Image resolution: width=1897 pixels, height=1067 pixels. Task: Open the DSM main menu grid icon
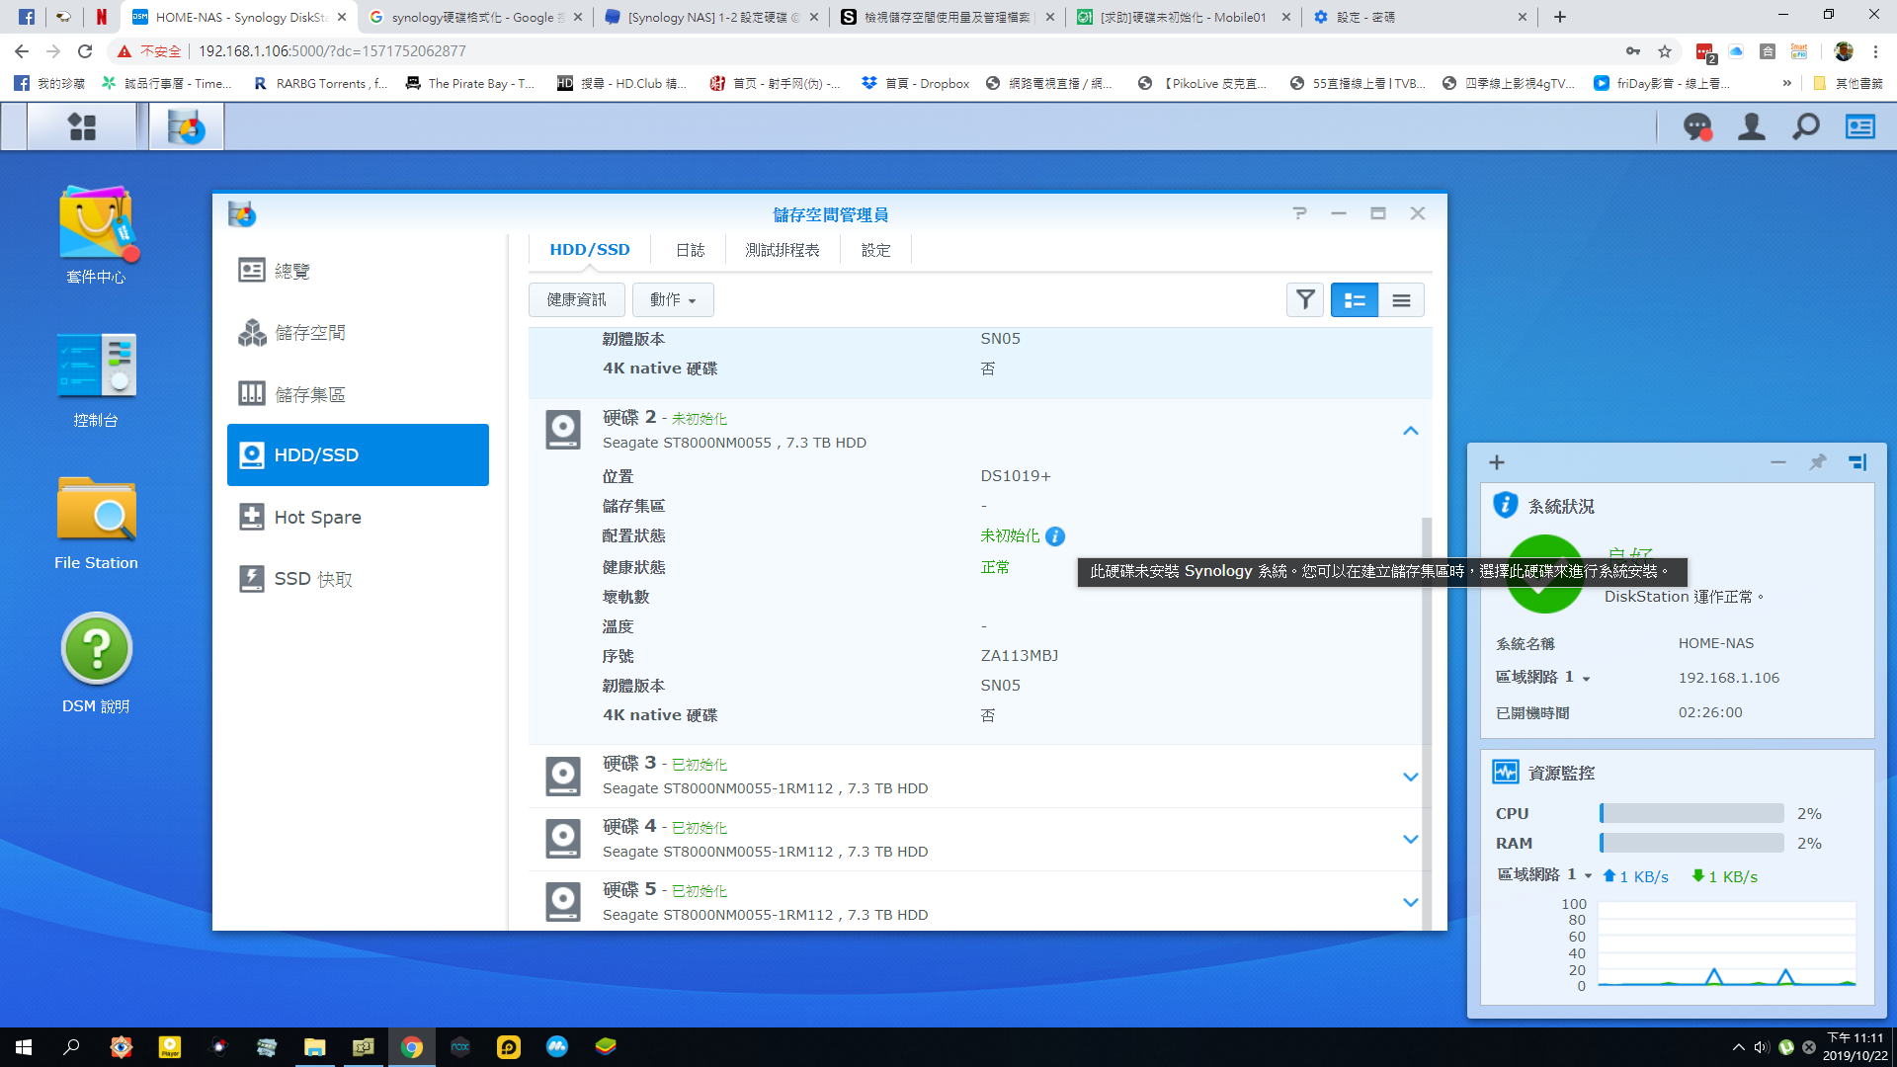tap(82, 126)
